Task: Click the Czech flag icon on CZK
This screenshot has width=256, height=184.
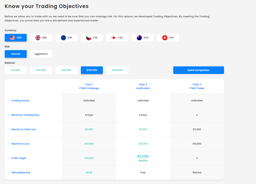Action: click(x=89, y=38)
